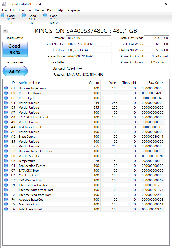Click raw value 0000000B0011
Viewport: 172px width, 248px height.
pyautogui.click(x=153, y=137)
